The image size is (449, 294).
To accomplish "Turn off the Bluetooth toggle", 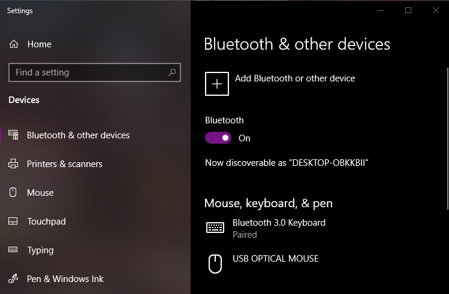I will tap(218, 138).
